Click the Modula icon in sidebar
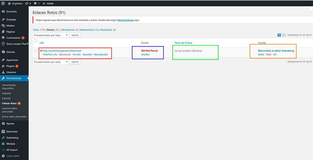 point(3,144)
